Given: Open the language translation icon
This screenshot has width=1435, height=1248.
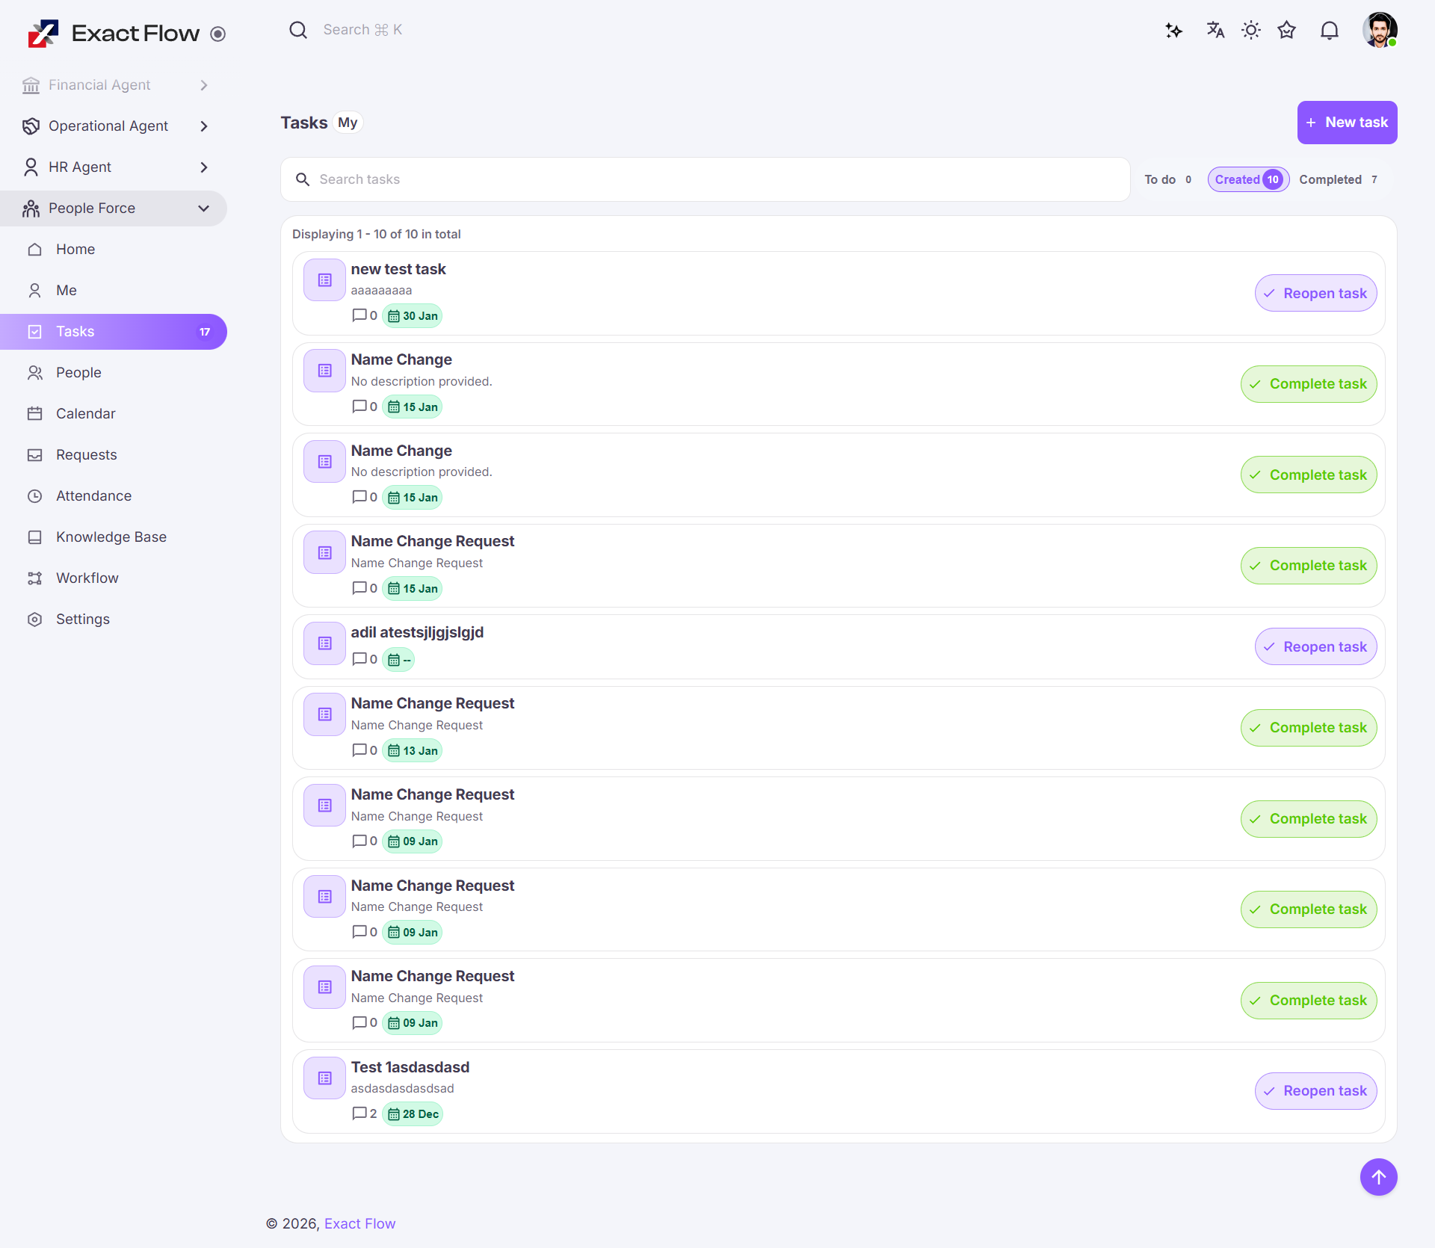Looking at the screenshot, I should tap(1215, 30).
